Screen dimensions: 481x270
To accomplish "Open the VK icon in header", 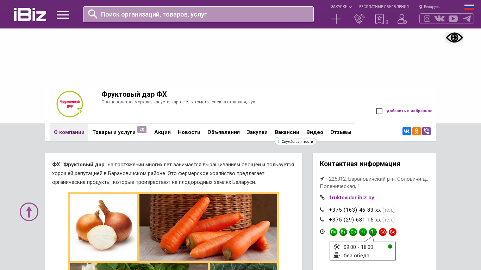I will click(439, 19).
